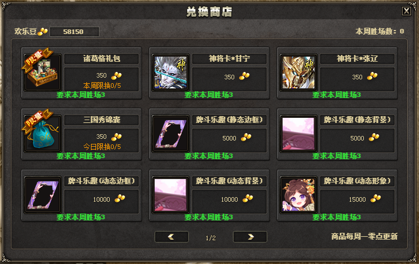Image resolution: width=419 pixels, height=264 pixels.
Task: Click the 350 price of 神将卡*甘宁
Action: [x=229, y=77]
